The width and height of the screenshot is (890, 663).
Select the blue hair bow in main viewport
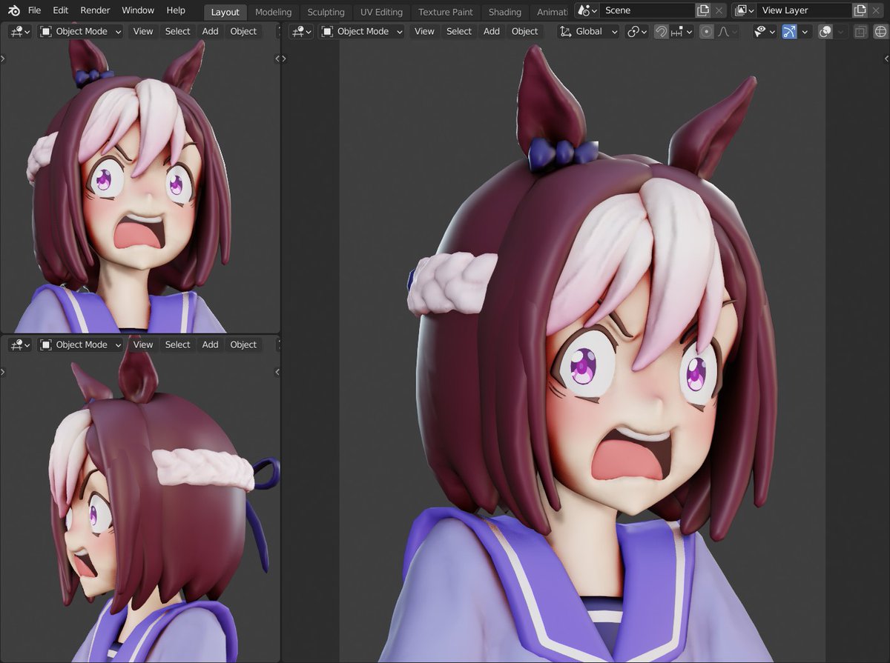pyautogui.click(x=563, y=153)
